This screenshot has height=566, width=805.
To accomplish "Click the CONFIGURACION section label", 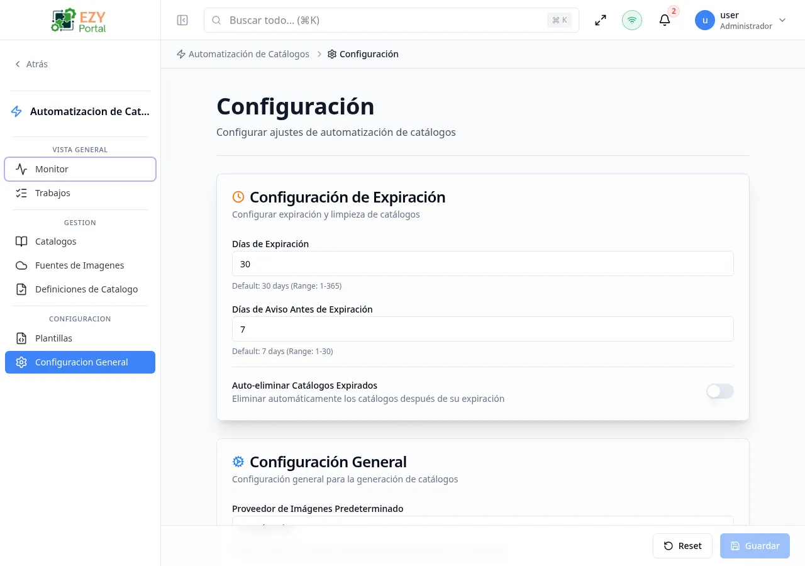I will point(80,319).
